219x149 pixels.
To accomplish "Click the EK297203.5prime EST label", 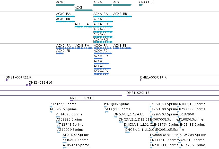I will coord(164,114).
